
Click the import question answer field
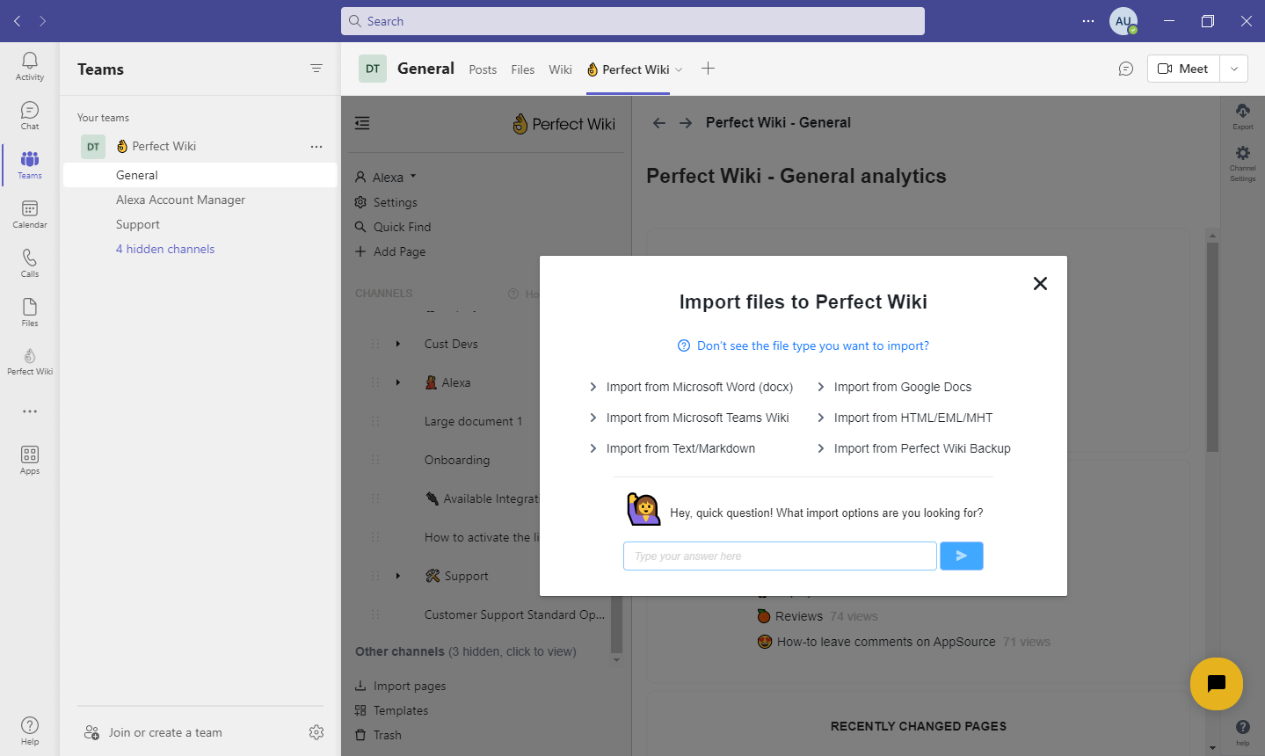[x=779, y=556]
